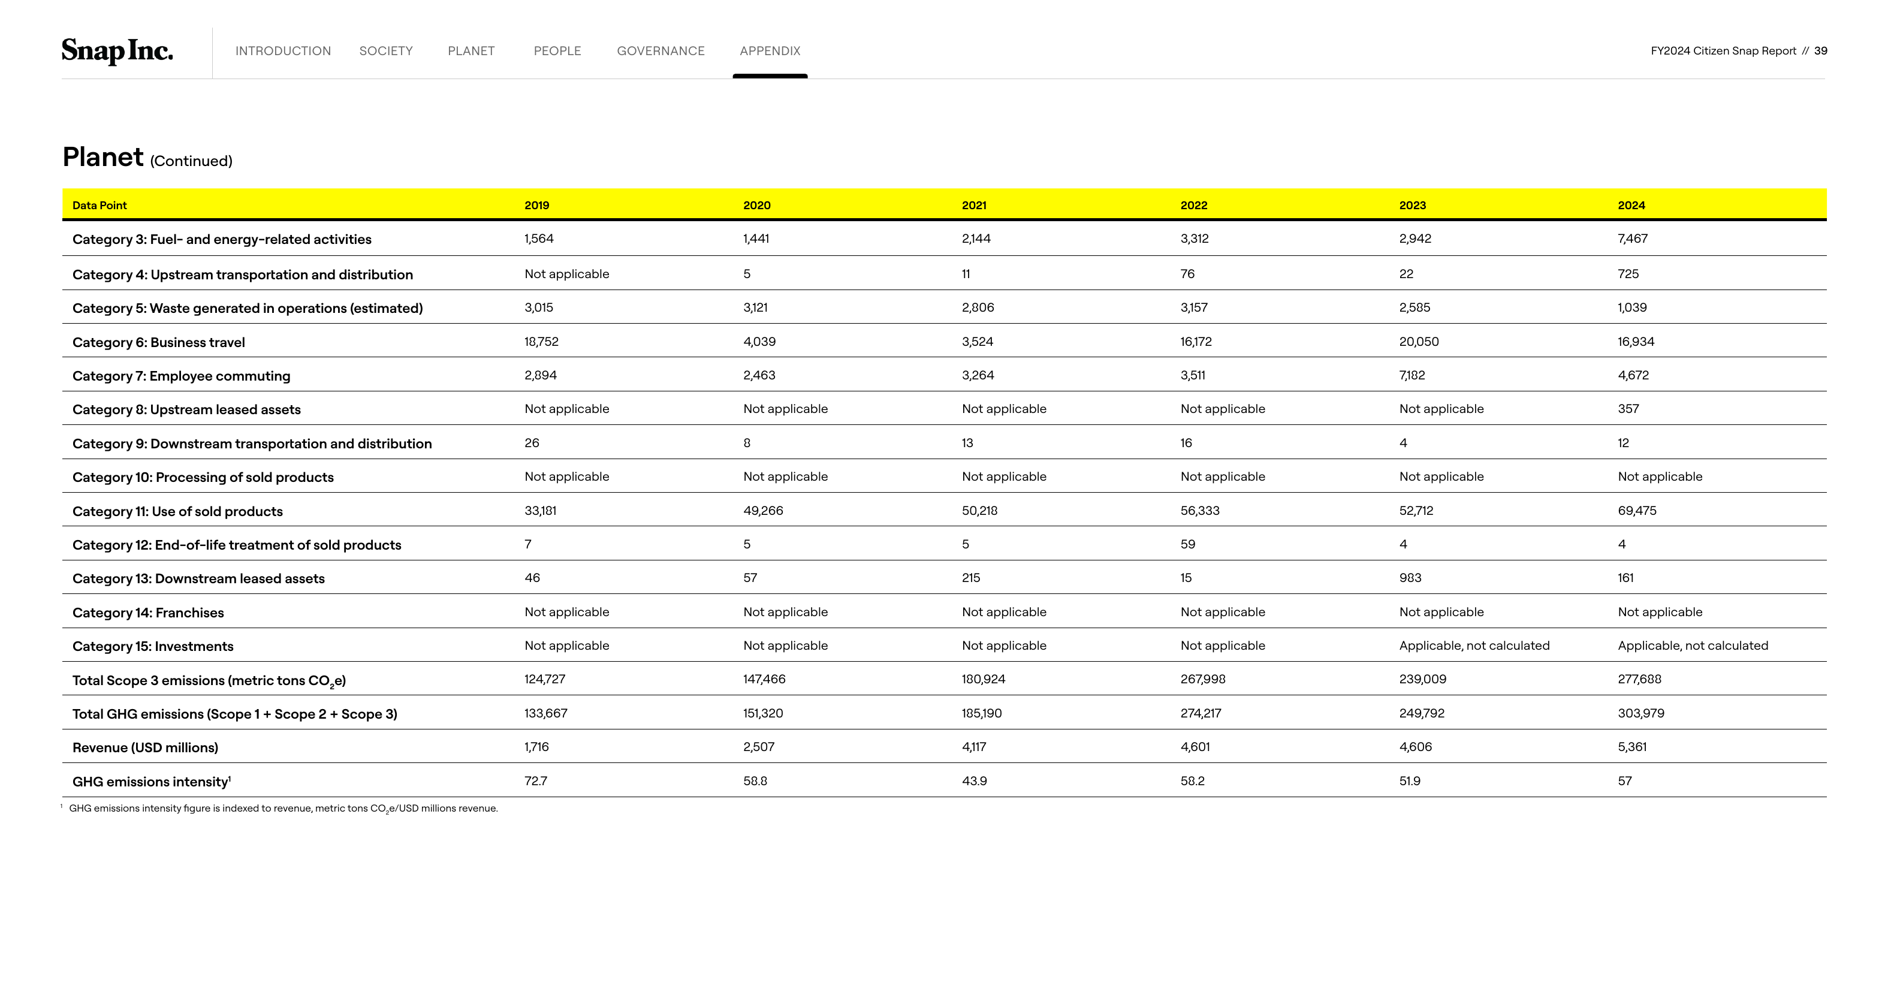
Task: Click value 357 in Category 8 row
Action: point(1628,409)
